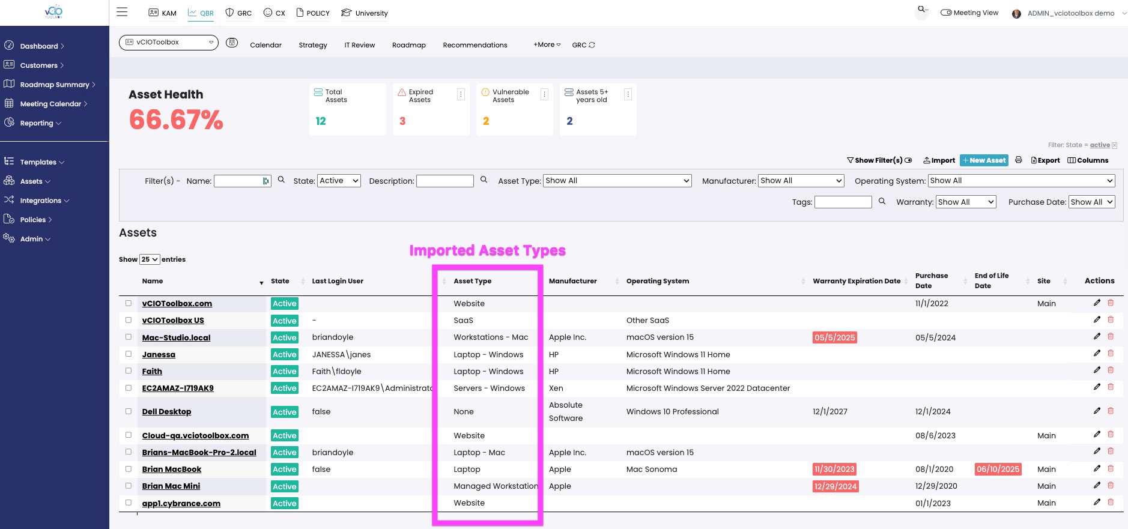Toggle the Meeting View switch

coord(946,13)
